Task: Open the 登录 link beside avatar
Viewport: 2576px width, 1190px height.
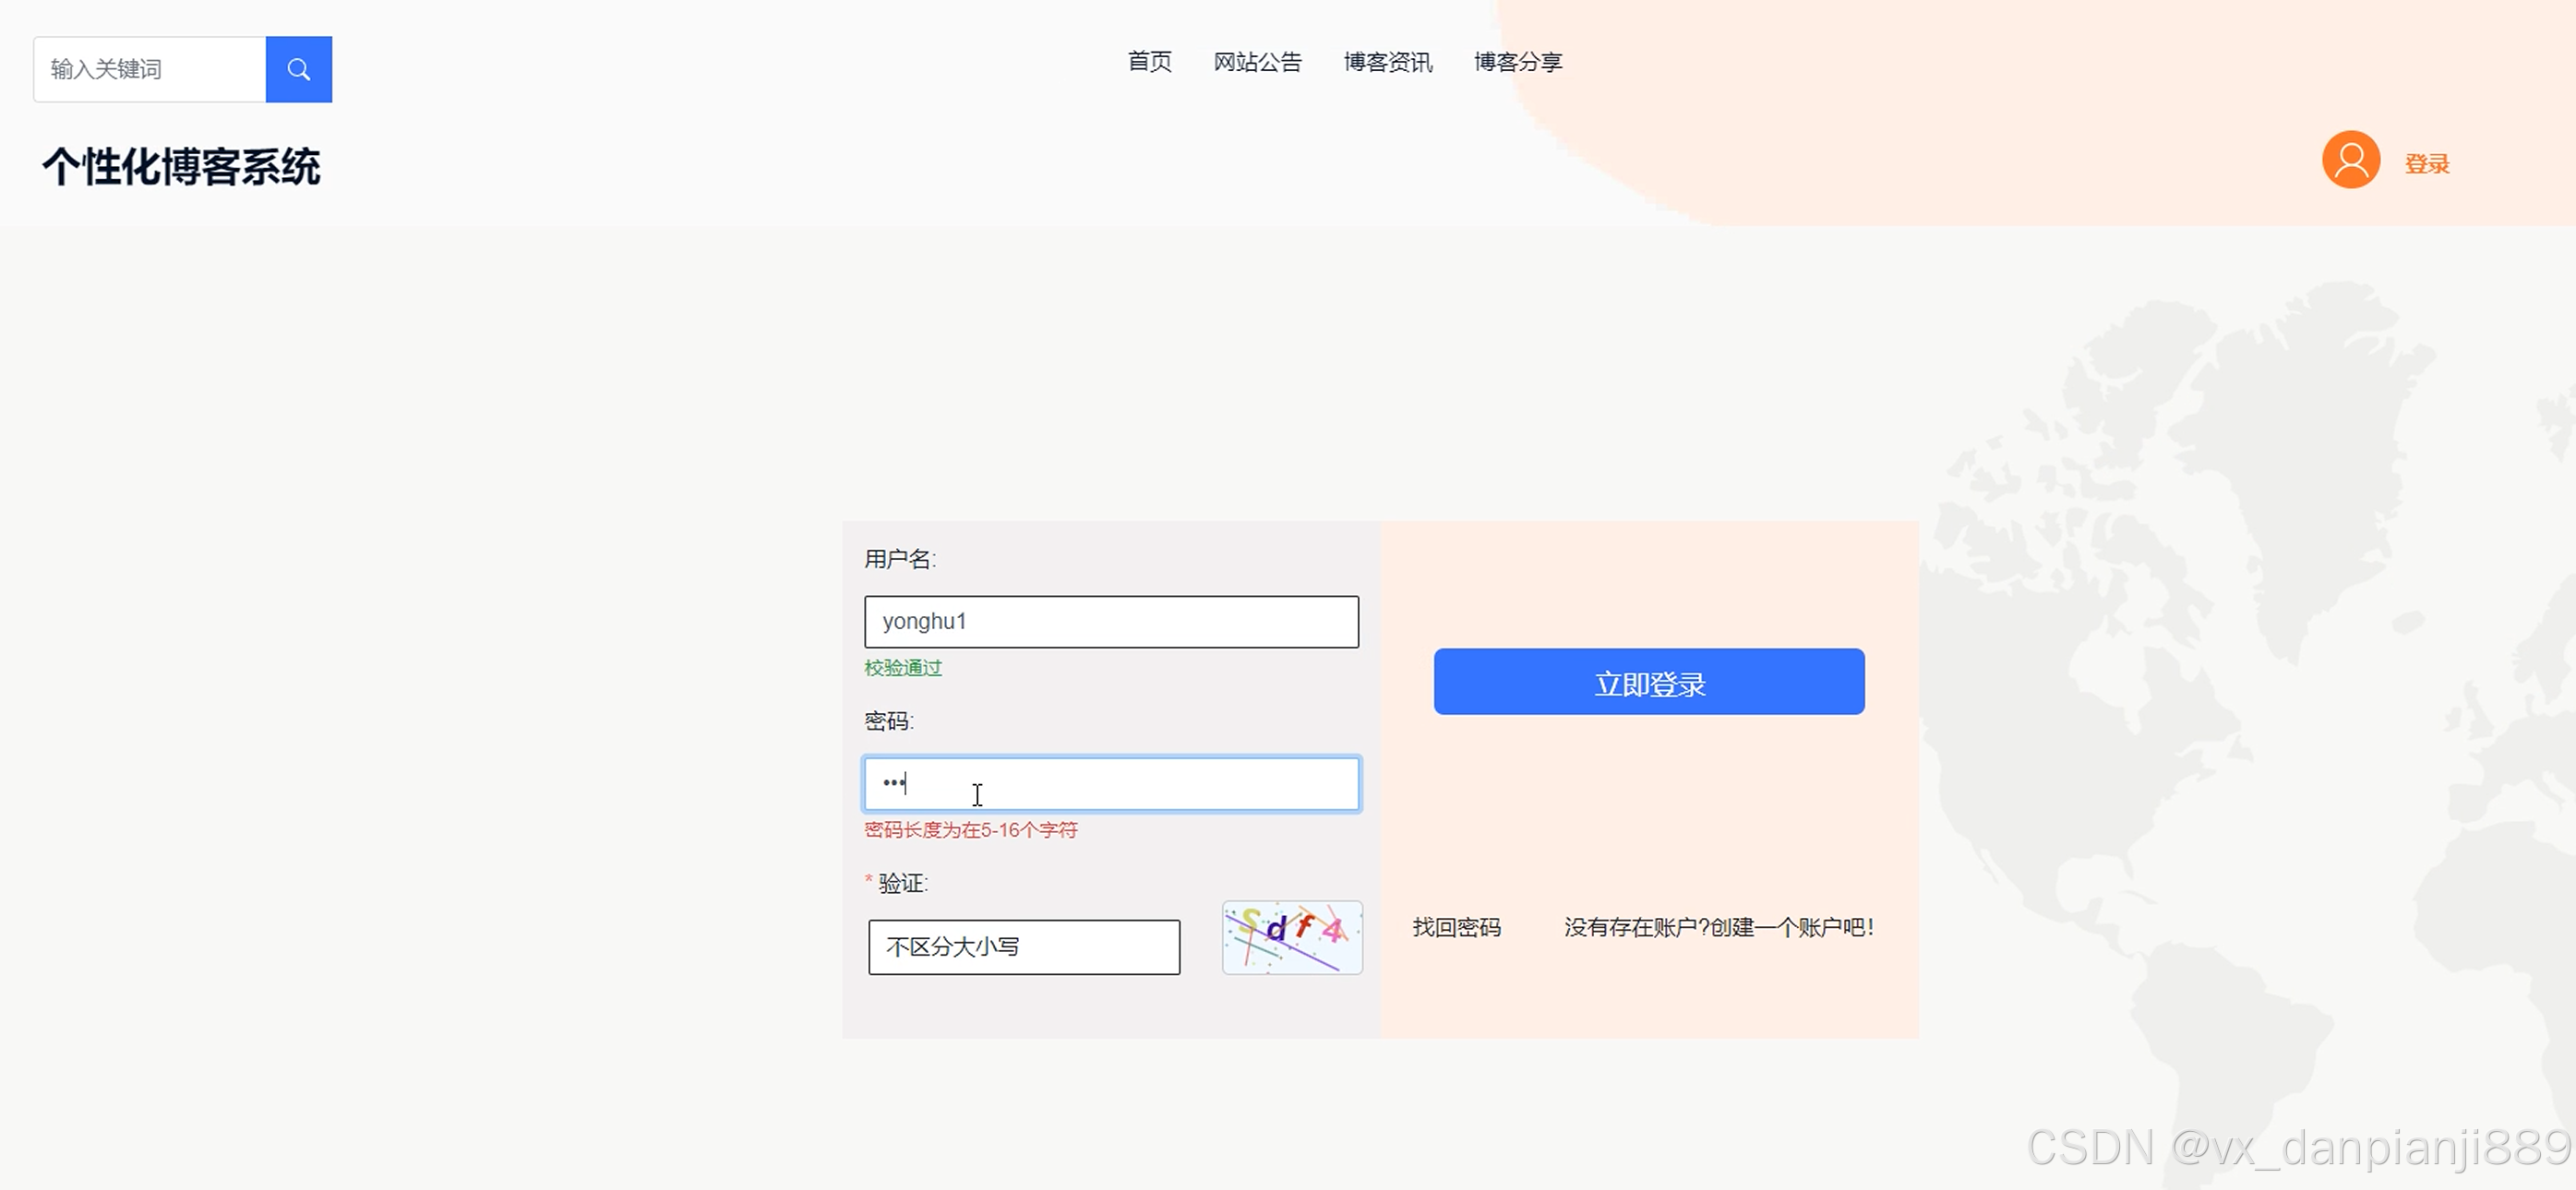Action: 2426,164
